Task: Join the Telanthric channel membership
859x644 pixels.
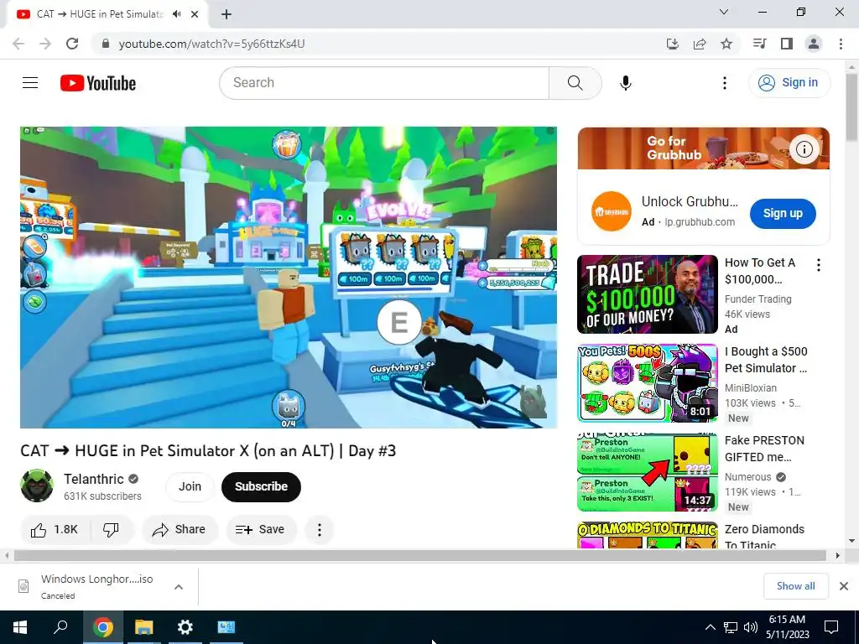Action: tap(190, 486)
